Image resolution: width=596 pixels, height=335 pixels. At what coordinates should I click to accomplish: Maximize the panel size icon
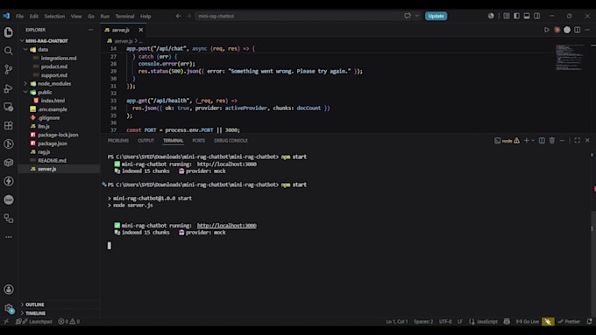click(578, 140)
